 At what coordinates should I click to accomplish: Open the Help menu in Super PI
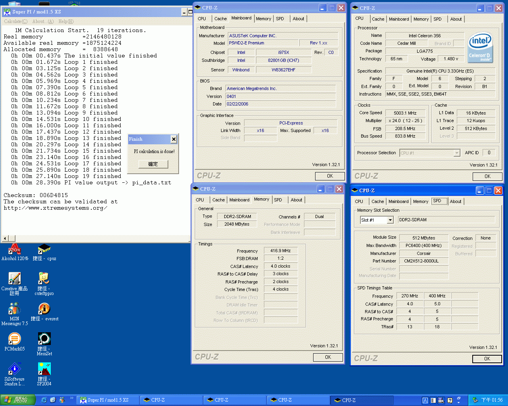(66, 21)
